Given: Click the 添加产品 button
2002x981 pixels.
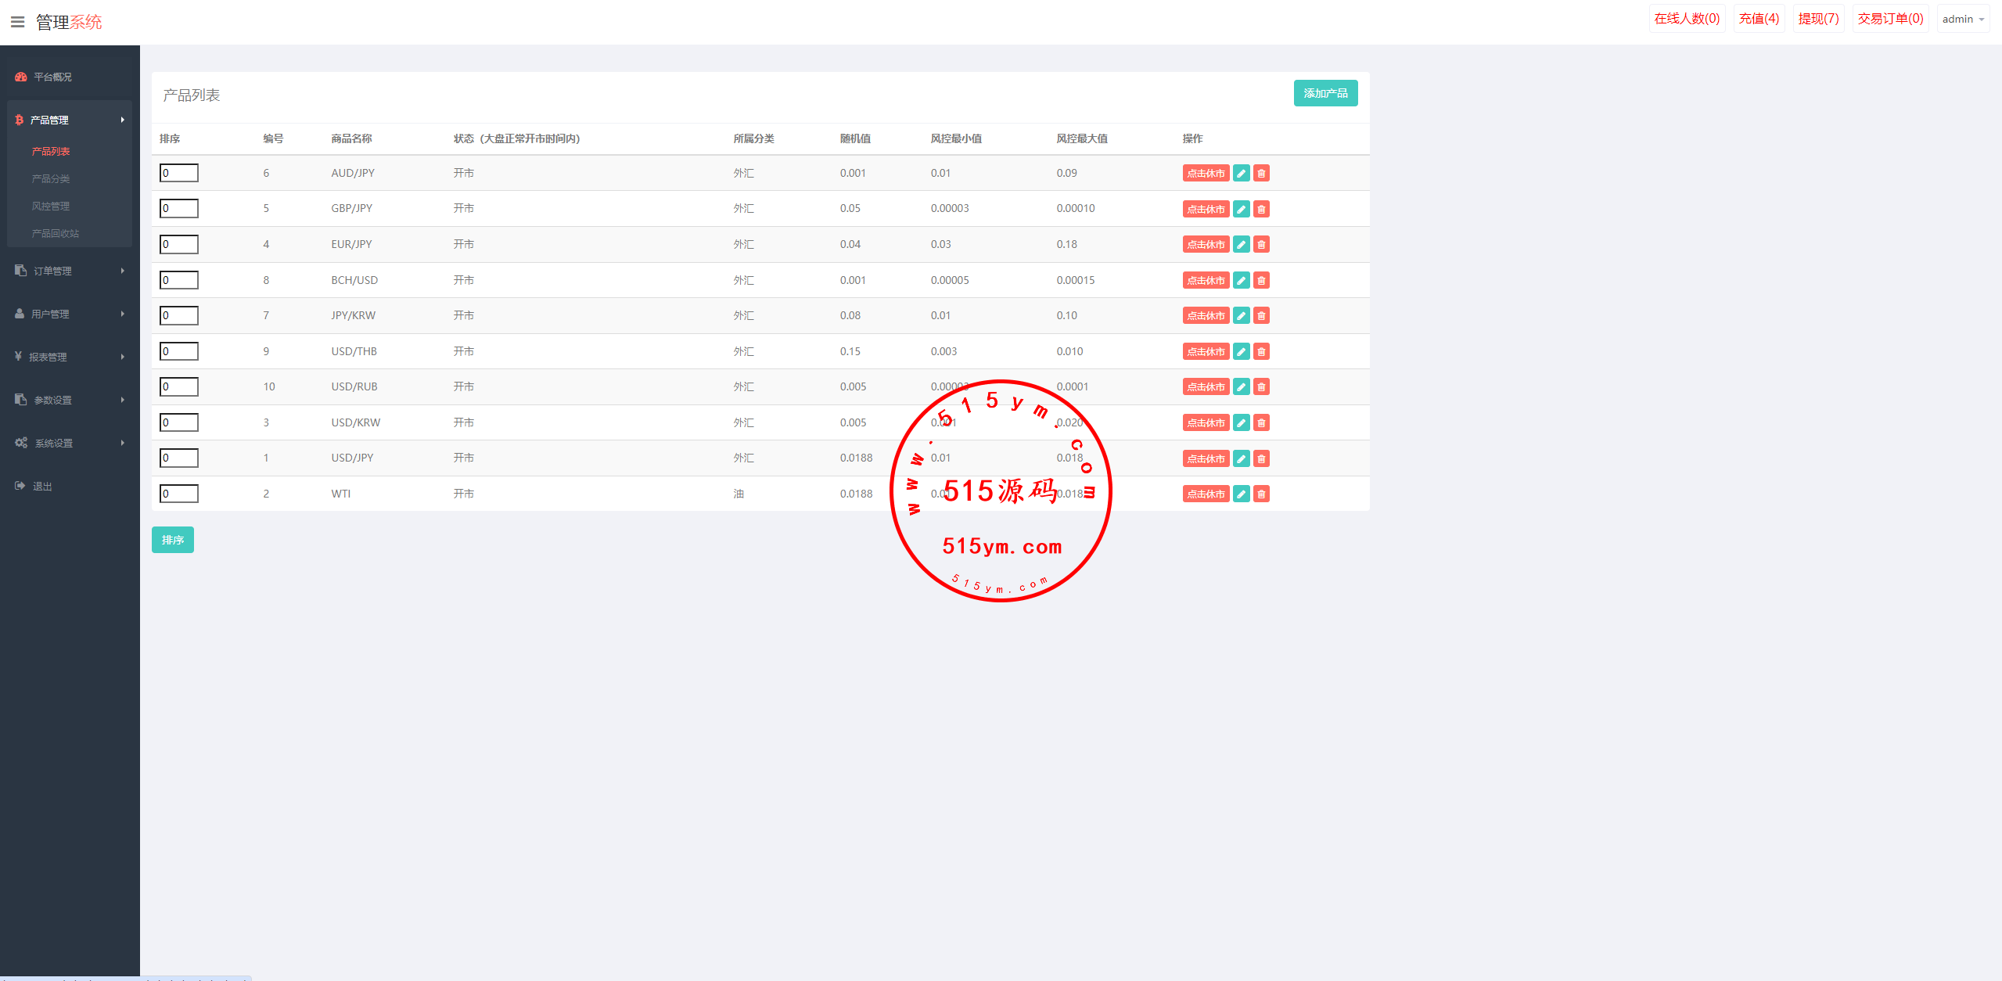Looking at the screenshot, I should 1325,93.
